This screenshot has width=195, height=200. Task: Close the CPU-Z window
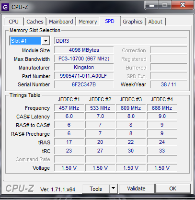(183, 5)
